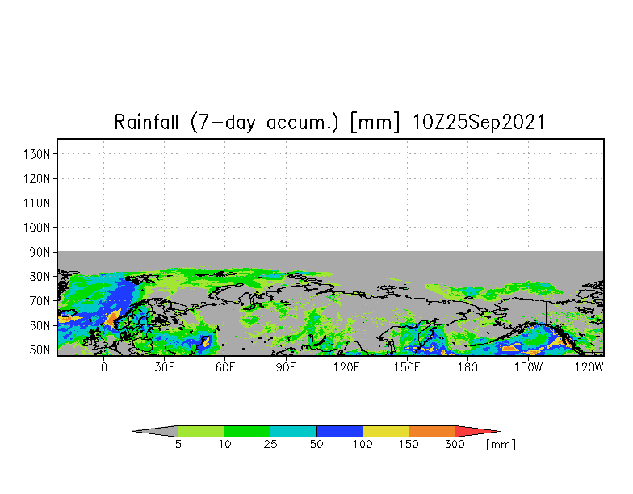
Task: Select the dark green 10-25 mm swatch
Action: click(x=247, y=431)
